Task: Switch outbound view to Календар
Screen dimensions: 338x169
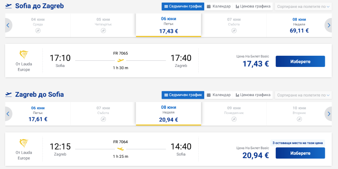Action: [219, 6]
